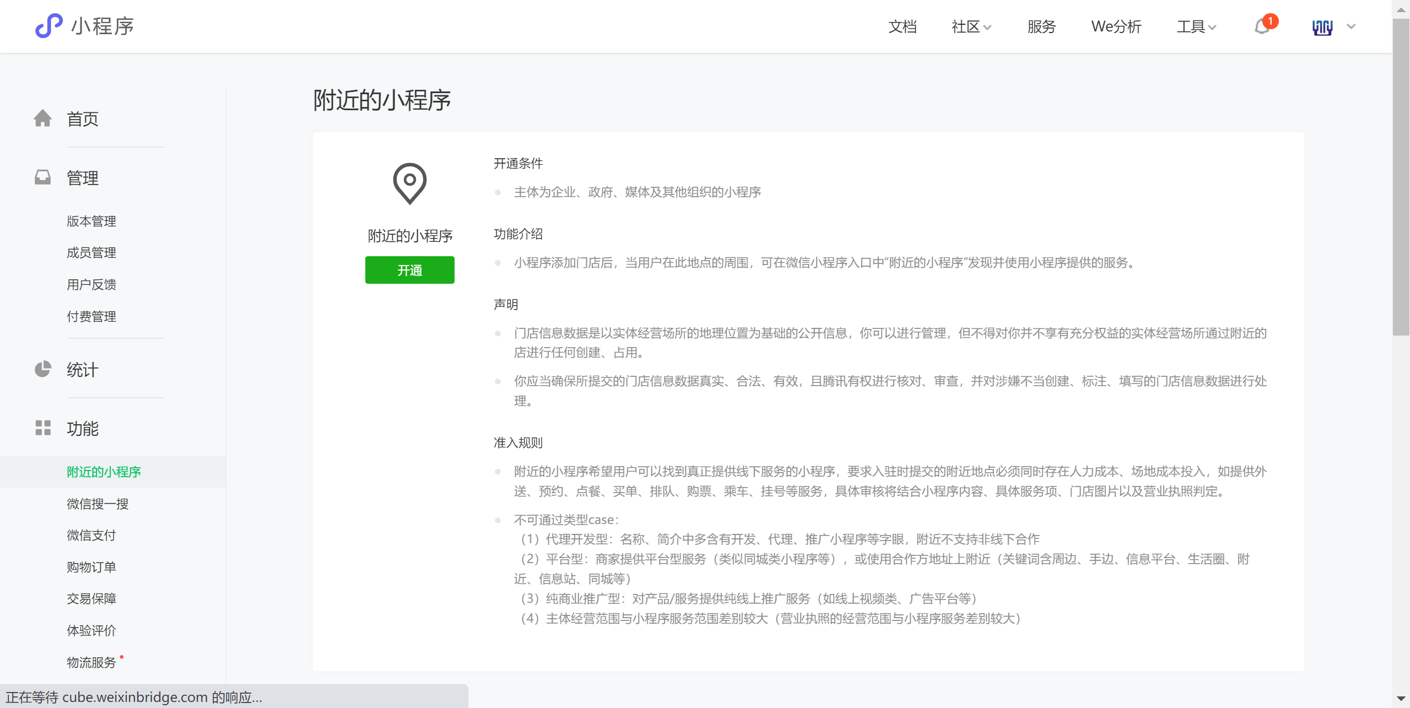Open 用户反馈 in sidebar
This screenshot has width=1410, height=708.
tap(91, 284)
